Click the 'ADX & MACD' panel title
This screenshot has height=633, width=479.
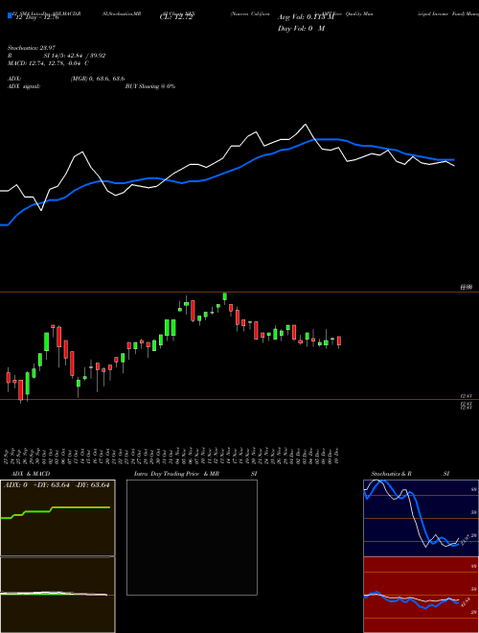31,474
